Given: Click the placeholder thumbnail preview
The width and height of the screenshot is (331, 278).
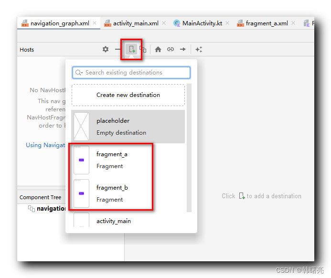Looking at the screenshot, I should pos(81,127).
